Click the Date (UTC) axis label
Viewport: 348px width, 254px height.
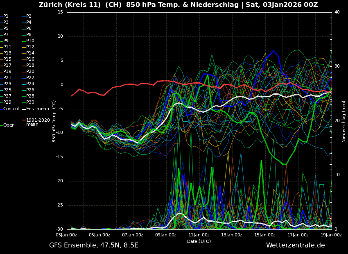pos(199,241)
